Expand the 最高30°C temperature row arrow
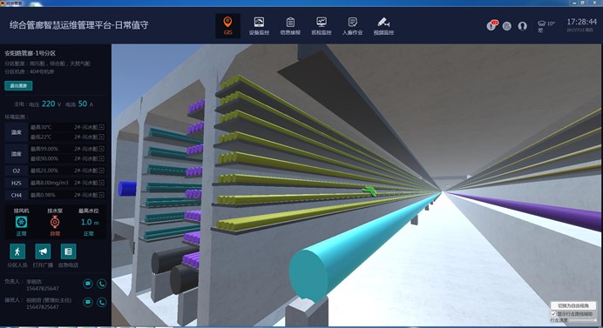603x328 pixels. click(x=102, y=127)
